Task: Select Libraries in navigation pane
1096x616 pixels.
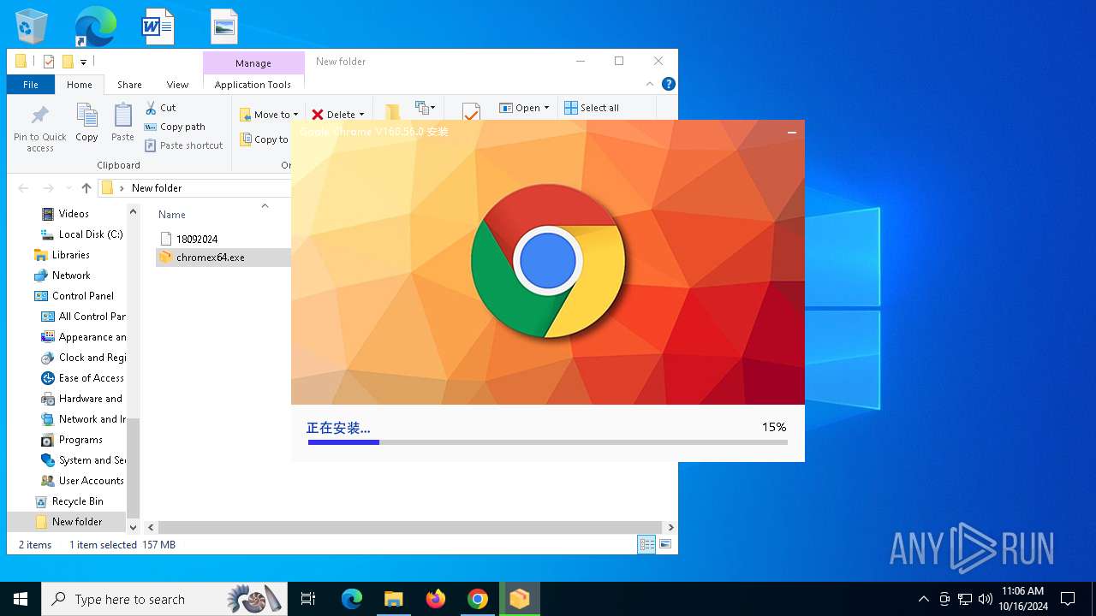Action: pyautogui.click(x=70, y=255)
